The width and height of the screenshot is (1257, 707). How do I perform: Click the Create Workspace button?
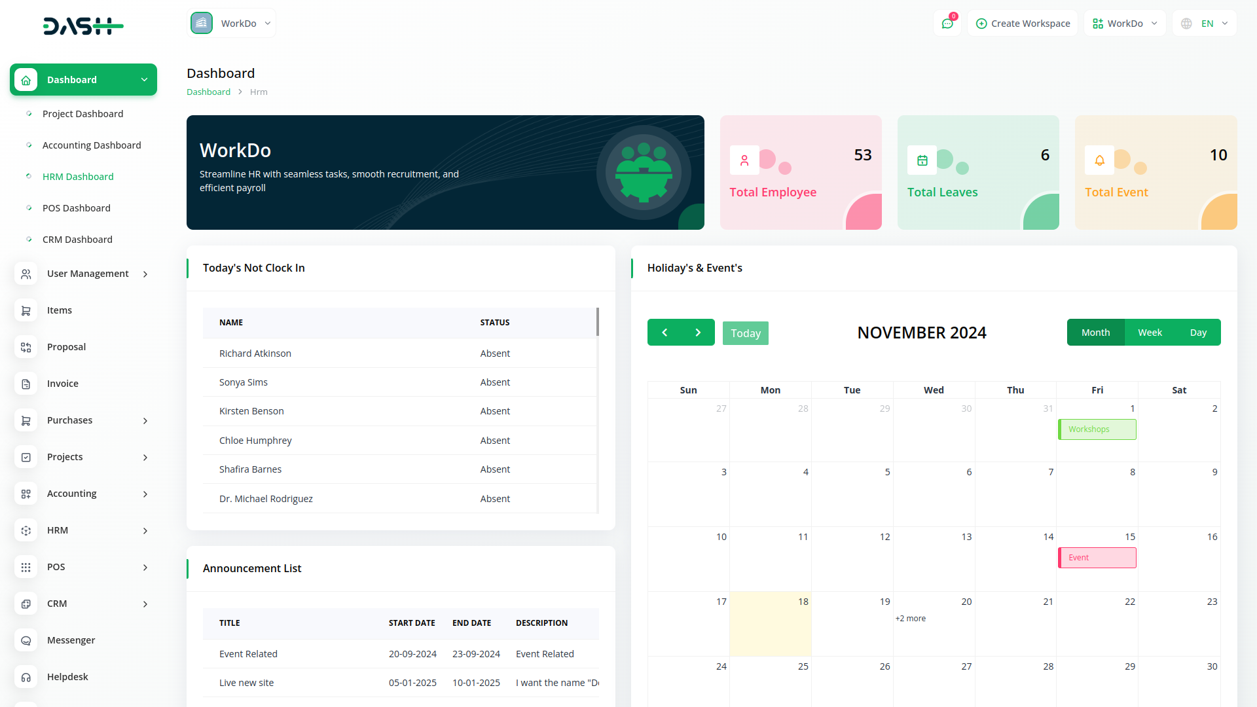click(1022, 23)
